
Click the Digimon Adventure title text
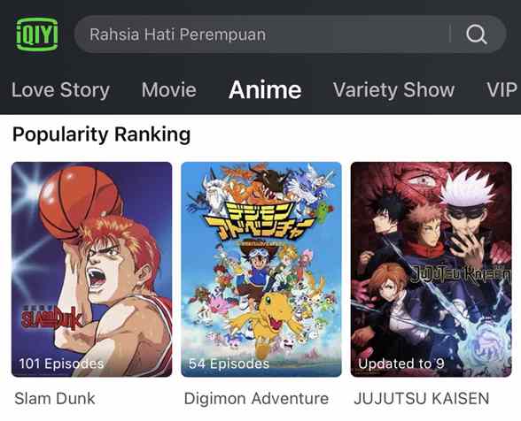pyautogui.click(x=256, y=398)
